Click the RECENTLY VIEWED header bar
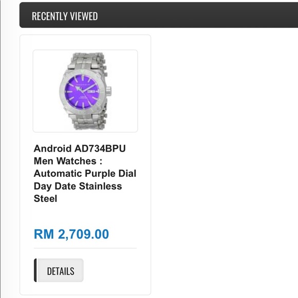This screenshot has width=298, height=298. pyautogui.click(x=159, y=15)
